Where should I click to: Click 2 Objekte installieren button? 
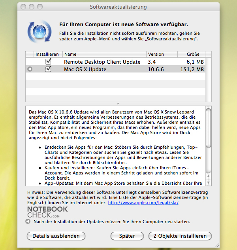[x=180, y=236]
